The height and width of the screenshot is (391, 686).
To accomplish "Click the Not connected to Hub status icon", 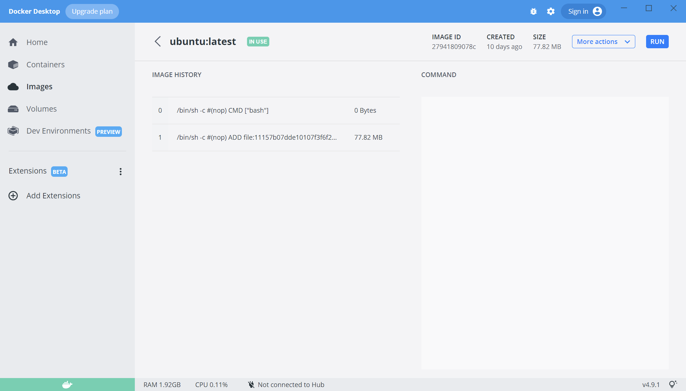I will (x=251, y=385).
